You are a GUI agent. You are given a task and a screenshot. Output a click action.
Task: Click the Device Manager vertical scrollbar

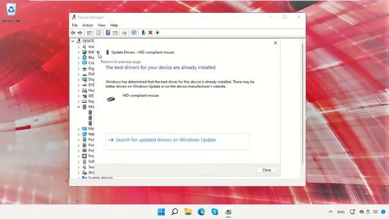pyautogui.click(x=303, y=104)
